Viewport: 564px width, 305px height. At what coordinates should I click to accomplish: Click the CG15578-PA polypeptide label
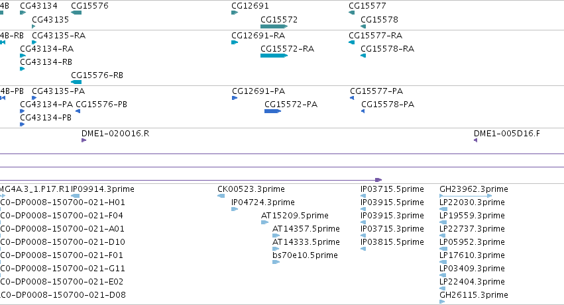coord(388,104)
